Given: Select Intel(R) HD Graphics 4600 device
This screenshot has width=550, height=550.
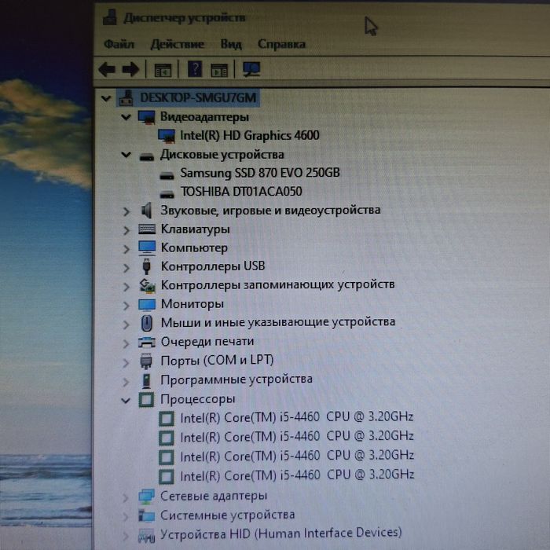Looking at the screenshot, I should click(x=249, y=135).
